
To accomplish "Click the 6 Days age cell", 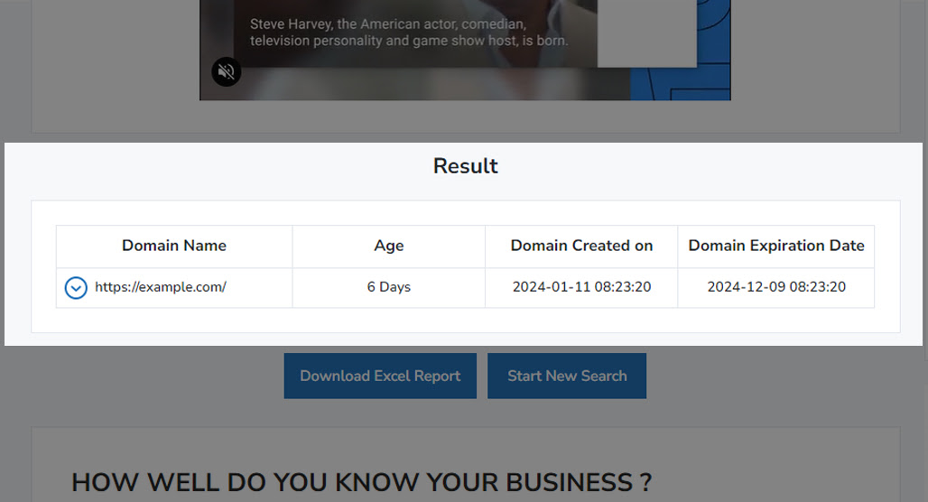I will tap(389, 287).
